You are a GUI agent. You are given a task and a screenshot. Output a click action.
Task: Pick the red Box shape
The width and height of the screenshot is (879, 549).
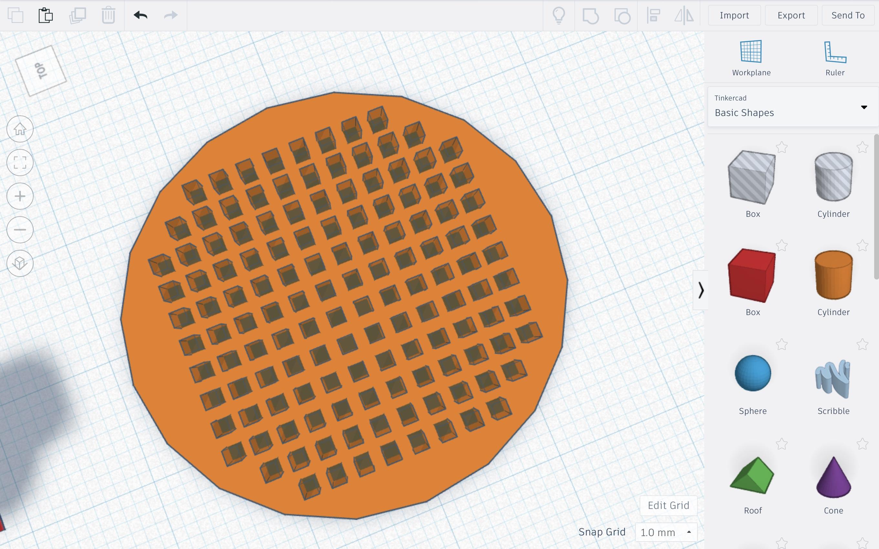[x=752, y=275]
